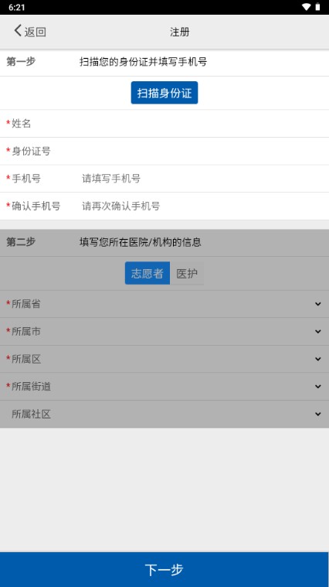Open the 所属街道 dropdown chevron

pyautogui.click(x=317, y=387)
